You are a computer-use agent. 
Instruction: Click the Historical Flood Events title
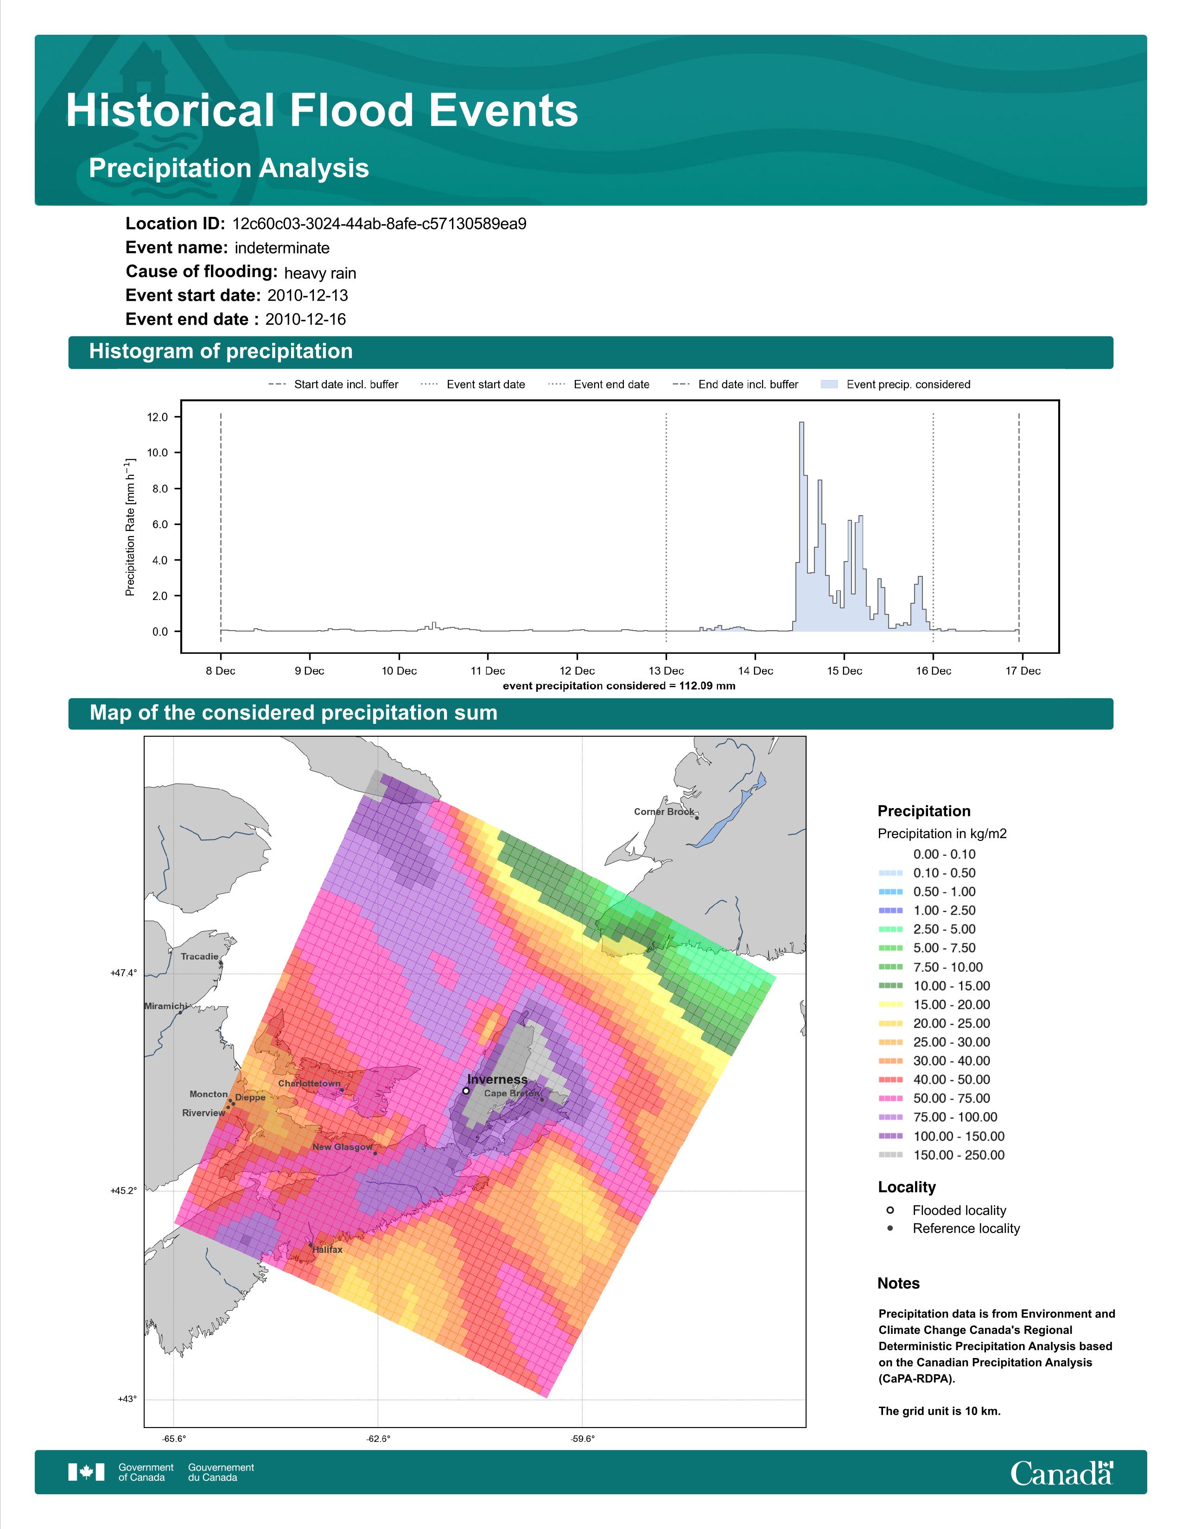(x=322, y=111)
